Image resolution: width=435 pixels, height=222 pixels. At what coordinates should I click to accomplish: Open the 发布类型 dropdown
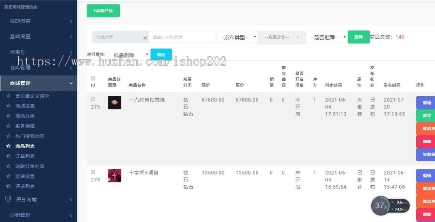237,37
